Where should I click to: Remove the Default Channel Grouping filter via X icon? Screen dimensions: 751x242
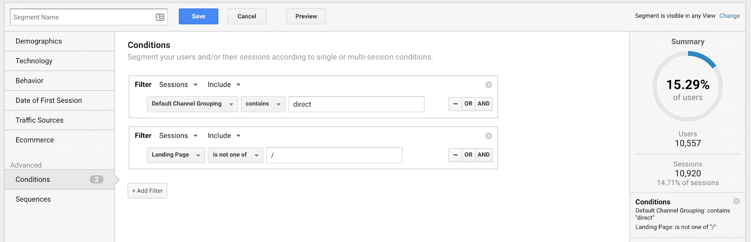click(488, 85)
